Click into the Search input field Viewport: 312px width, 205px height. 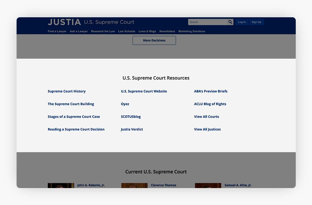[207, 22]
